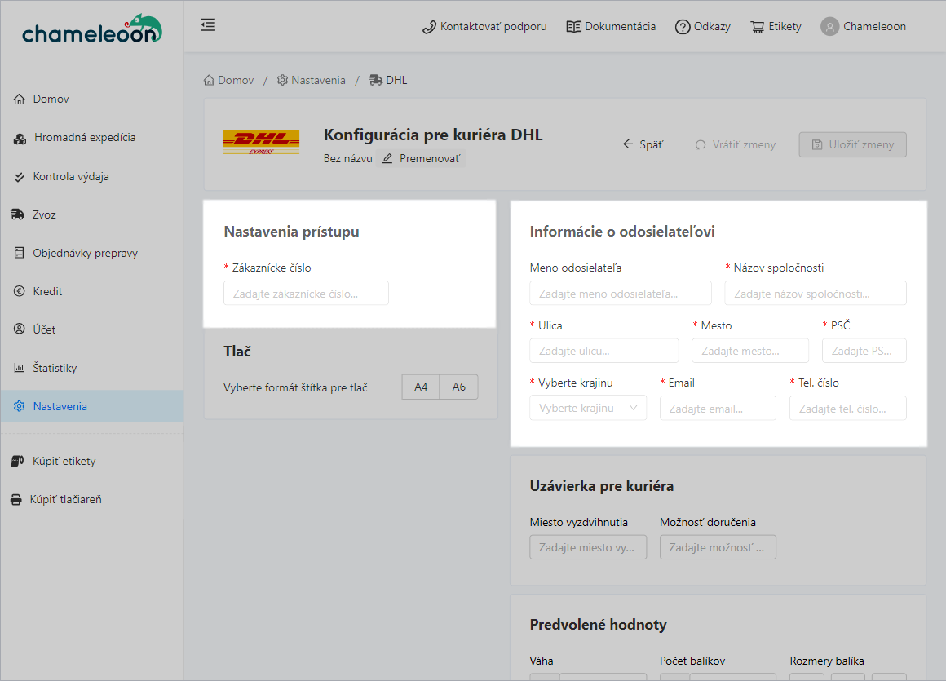Click the Štatistiky chart icon

coord(20,368)
